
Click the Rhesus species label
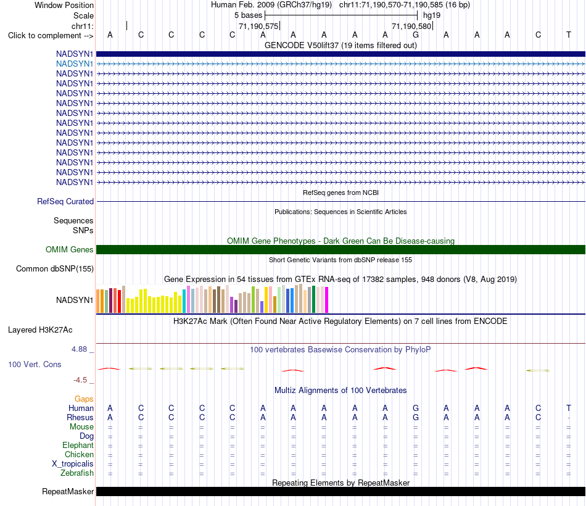(x=80, y=417)
